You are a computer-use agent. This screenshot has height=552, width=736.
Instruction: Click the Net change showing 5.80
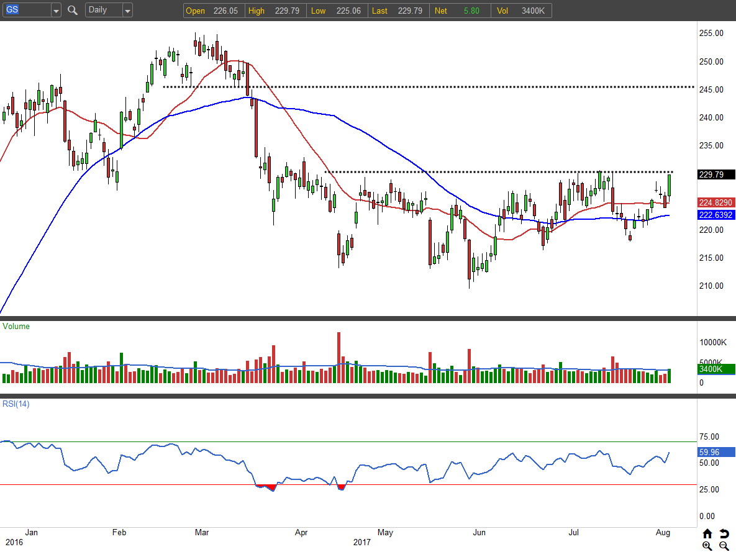460,11
